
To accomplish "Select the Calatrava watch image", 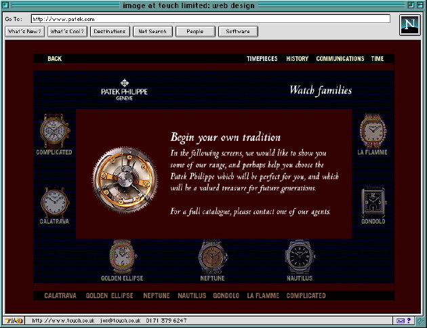I will click(x=55, y=202).
